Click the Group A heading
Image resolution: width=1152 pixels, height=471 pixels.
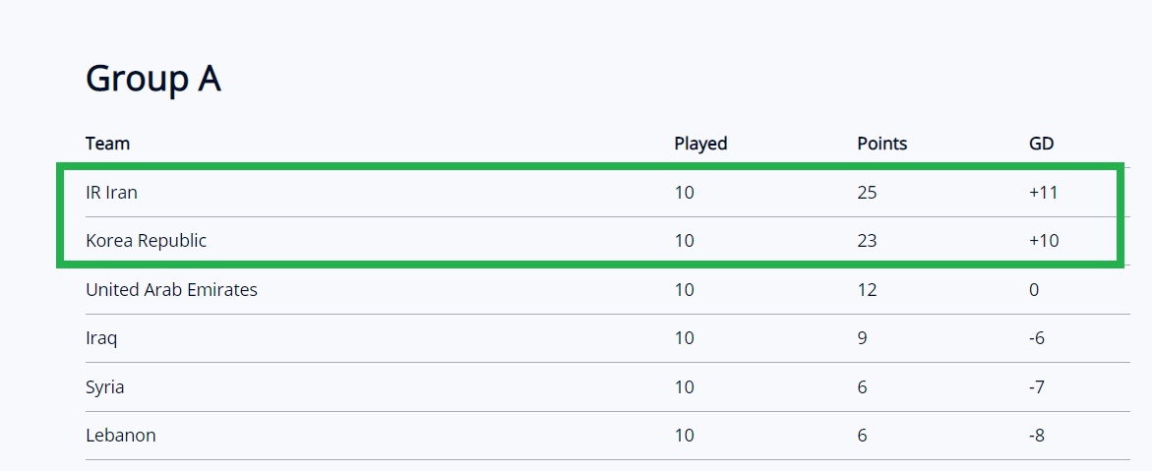click(152, 79)
